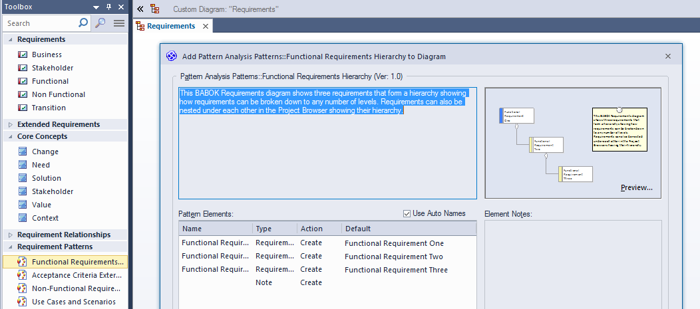Viewport: 700px width, 309px height.
Task: Expand the Extended Requirements section
Action: click(10, 124)
